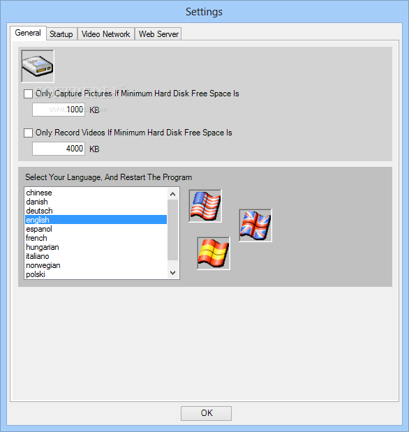Select polski in the language list

pyautogui.click(x=96, y=274)
